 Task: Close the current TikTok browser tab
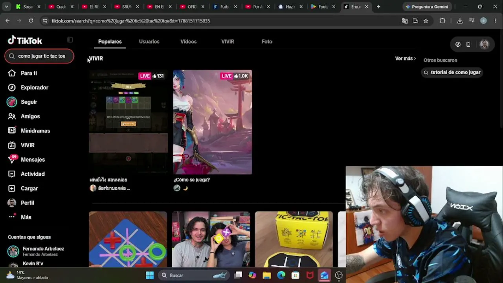(366, 7)
